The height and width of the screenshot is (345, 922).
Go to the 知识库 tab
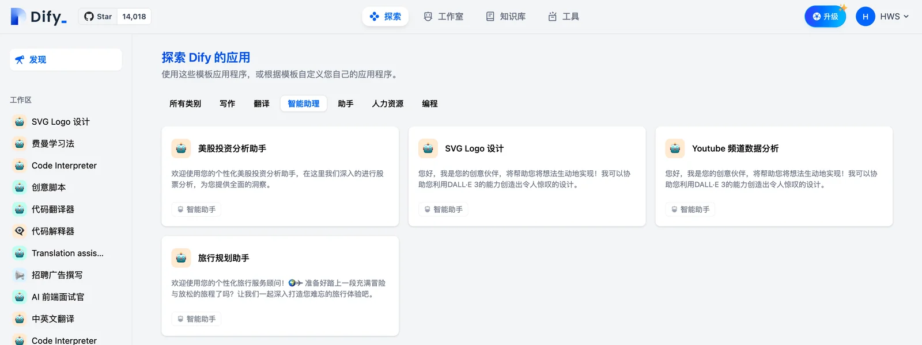click(x=505, y=17)
